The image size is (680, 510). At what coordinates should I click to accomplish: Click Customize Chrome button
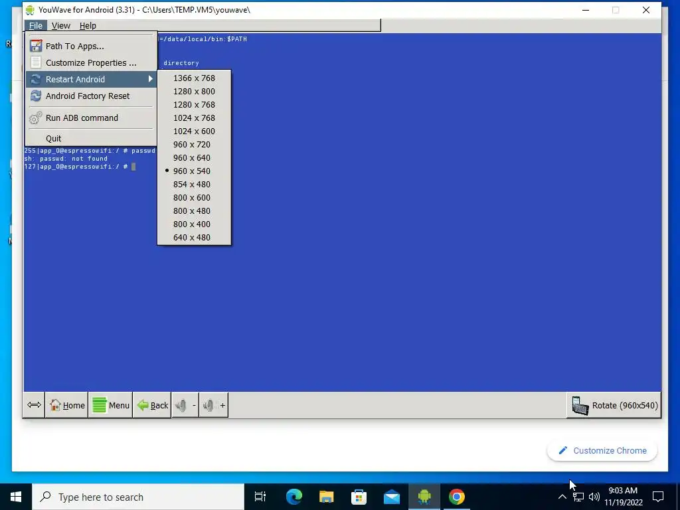[x=602, y=451]
